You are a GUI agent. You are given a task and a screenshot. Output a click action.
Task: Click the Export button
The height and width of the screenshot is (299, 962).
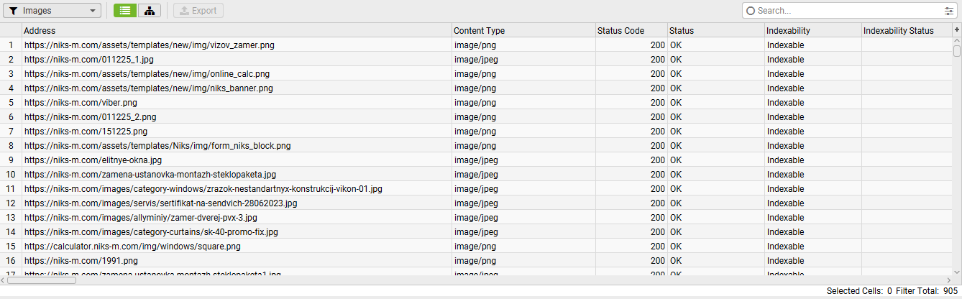tap(198, 11)
